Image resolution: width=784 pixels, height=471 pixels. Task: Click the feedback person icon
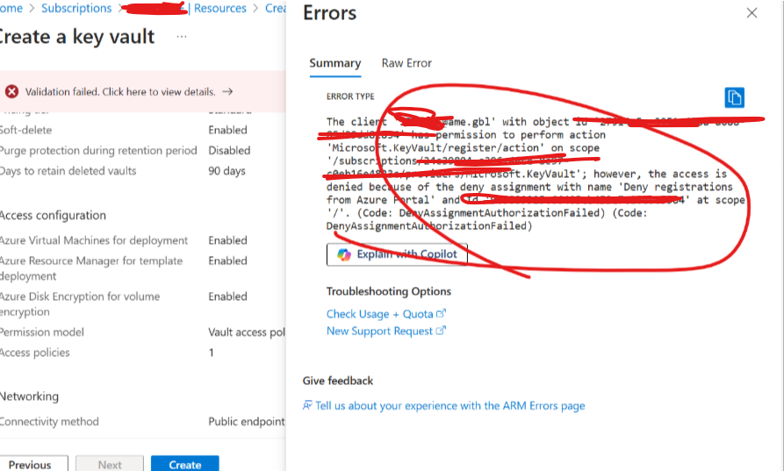307,405
